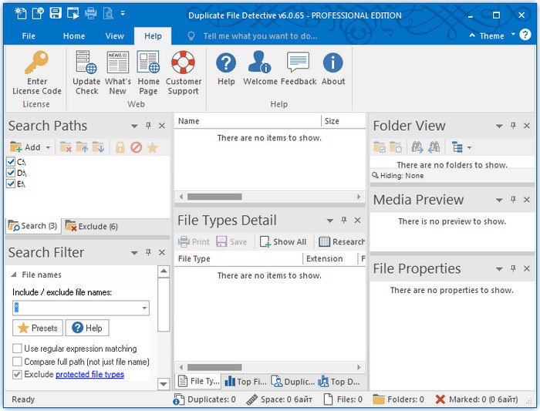Uncheck the C:\ search path
This screenshot has height=411, width=540.
pyautogui.click(x=11, y=161)
